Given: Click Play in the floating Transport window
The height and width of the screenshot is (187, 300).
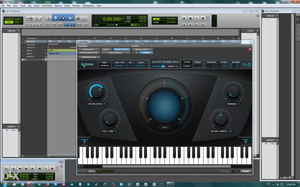Looking at the screenshot, I should [x=46, y=169].
